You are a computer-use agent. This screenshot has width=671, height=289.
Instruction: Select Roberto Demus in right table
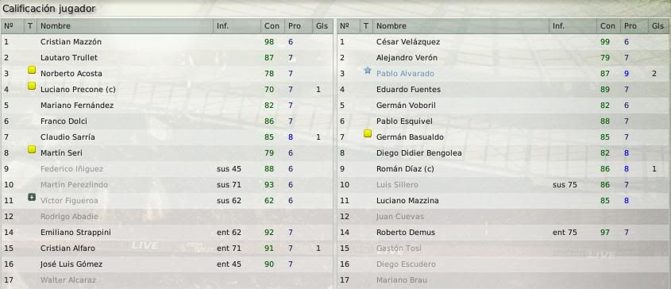[503, 232]
